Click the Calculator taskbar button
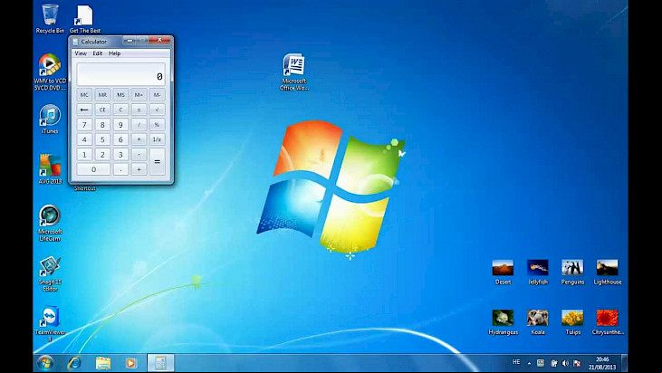Screen dimensions: 662x373 [x=160, y=363]
